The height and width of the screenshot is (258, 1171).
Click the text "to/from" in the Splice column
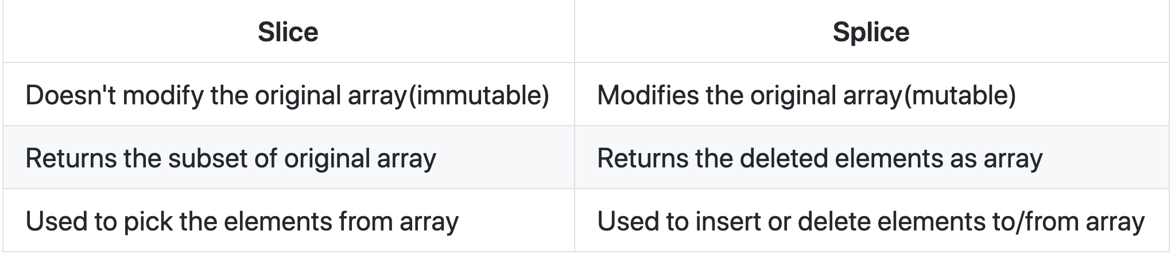point(1037,222)
